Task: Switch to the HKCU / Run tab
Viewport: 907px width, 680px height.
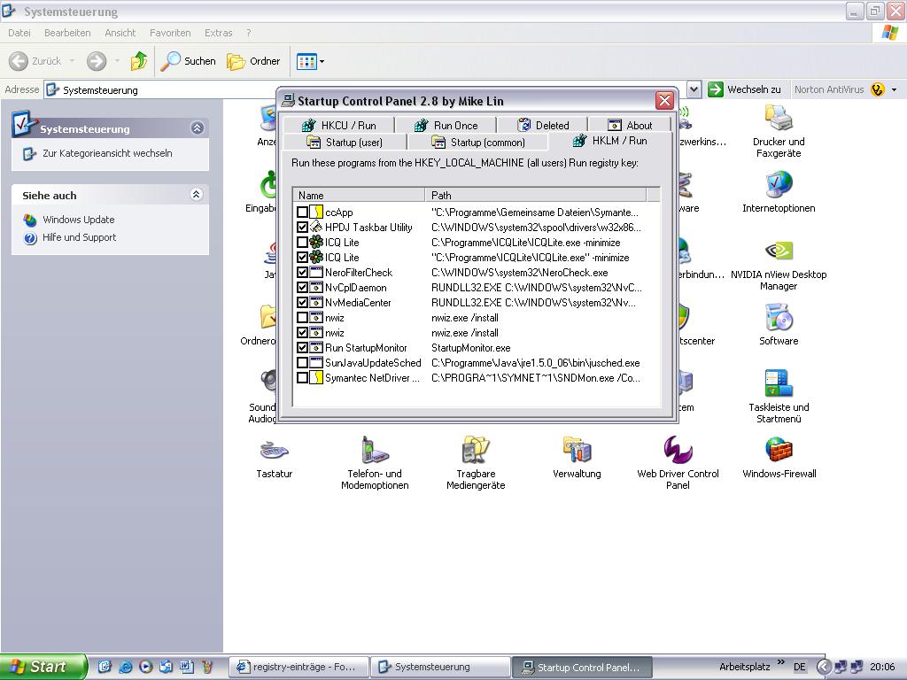Action: (x=339, y=125)
